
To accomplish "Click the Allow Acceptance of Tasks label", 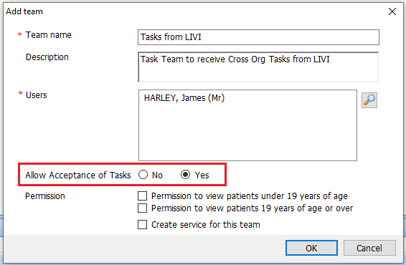I will 78,175.
